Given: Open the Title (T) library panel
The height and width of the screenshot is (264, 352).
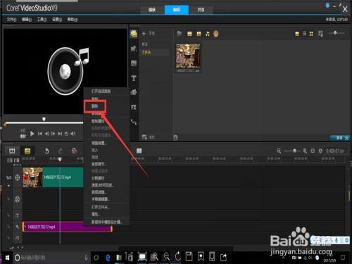Looking at the screenshot, I should pyautogui.click(x=134, y=78).
